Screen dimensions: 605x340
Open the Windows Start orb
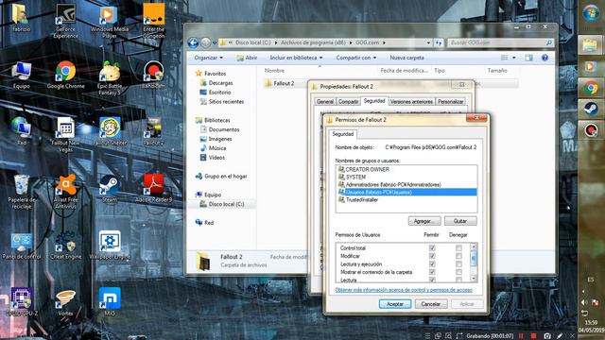[591, 14]
